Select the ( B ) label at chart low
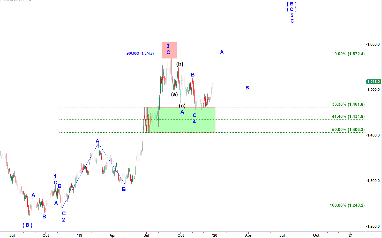382x238 pixels. coord(27,225)
